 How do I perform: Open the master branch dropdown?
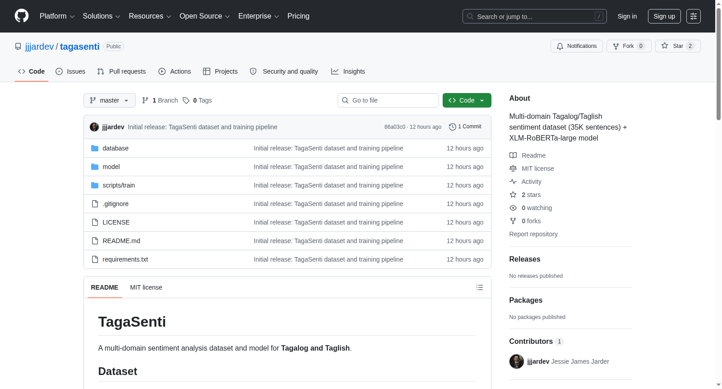pyautogui.click(x=110, y=100)
